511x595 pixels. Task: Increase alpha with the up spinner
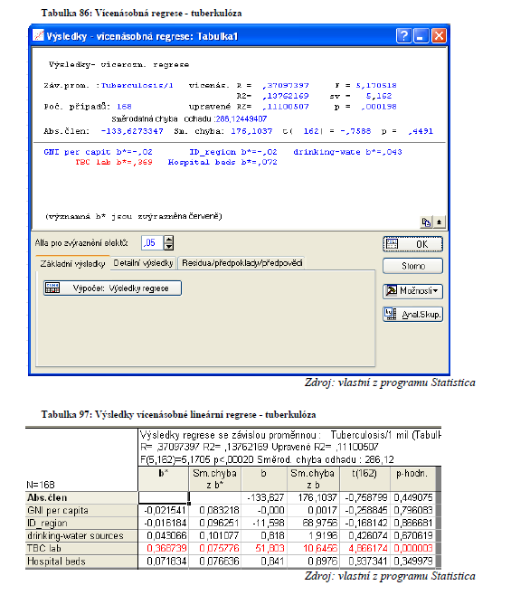pyautogui.click(x=169, y=240)
